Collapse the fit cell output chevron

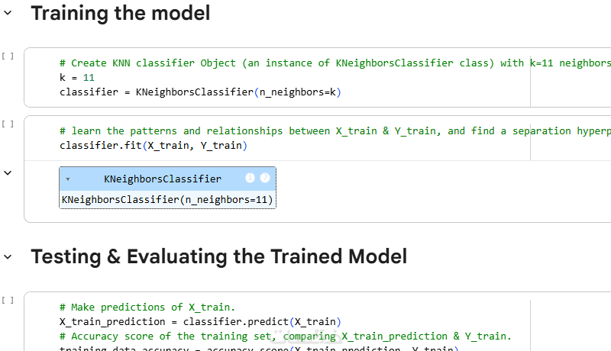pos(8,173)
